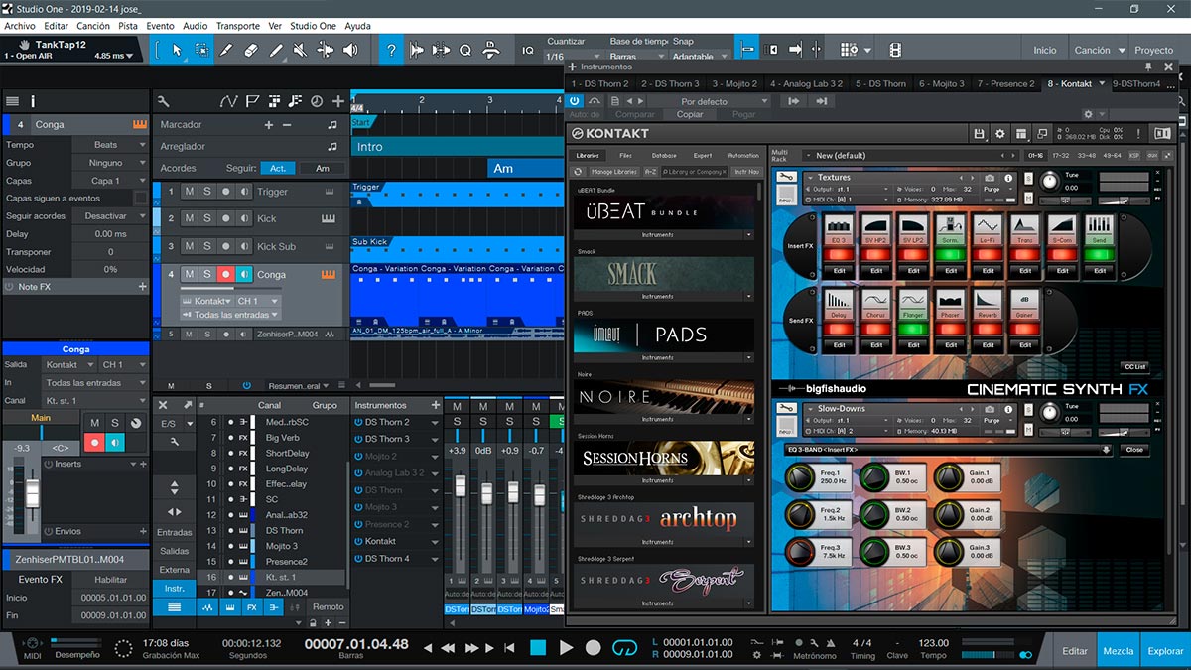The image size is (1191, 670).
Task: Switch to the '7 - Presence 2' tab
Action: (x=1005, y=84)
